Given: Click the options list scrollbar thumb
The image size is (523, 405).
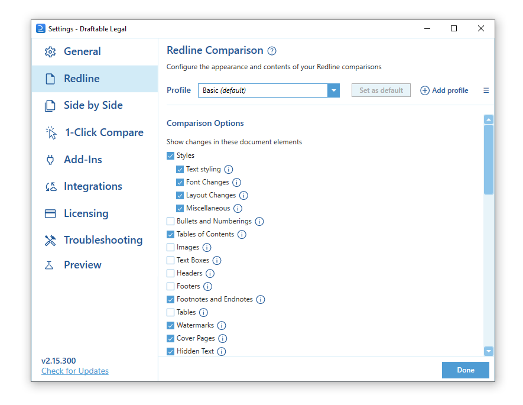Looking at the screenshot, I should [x=489, y=160].
